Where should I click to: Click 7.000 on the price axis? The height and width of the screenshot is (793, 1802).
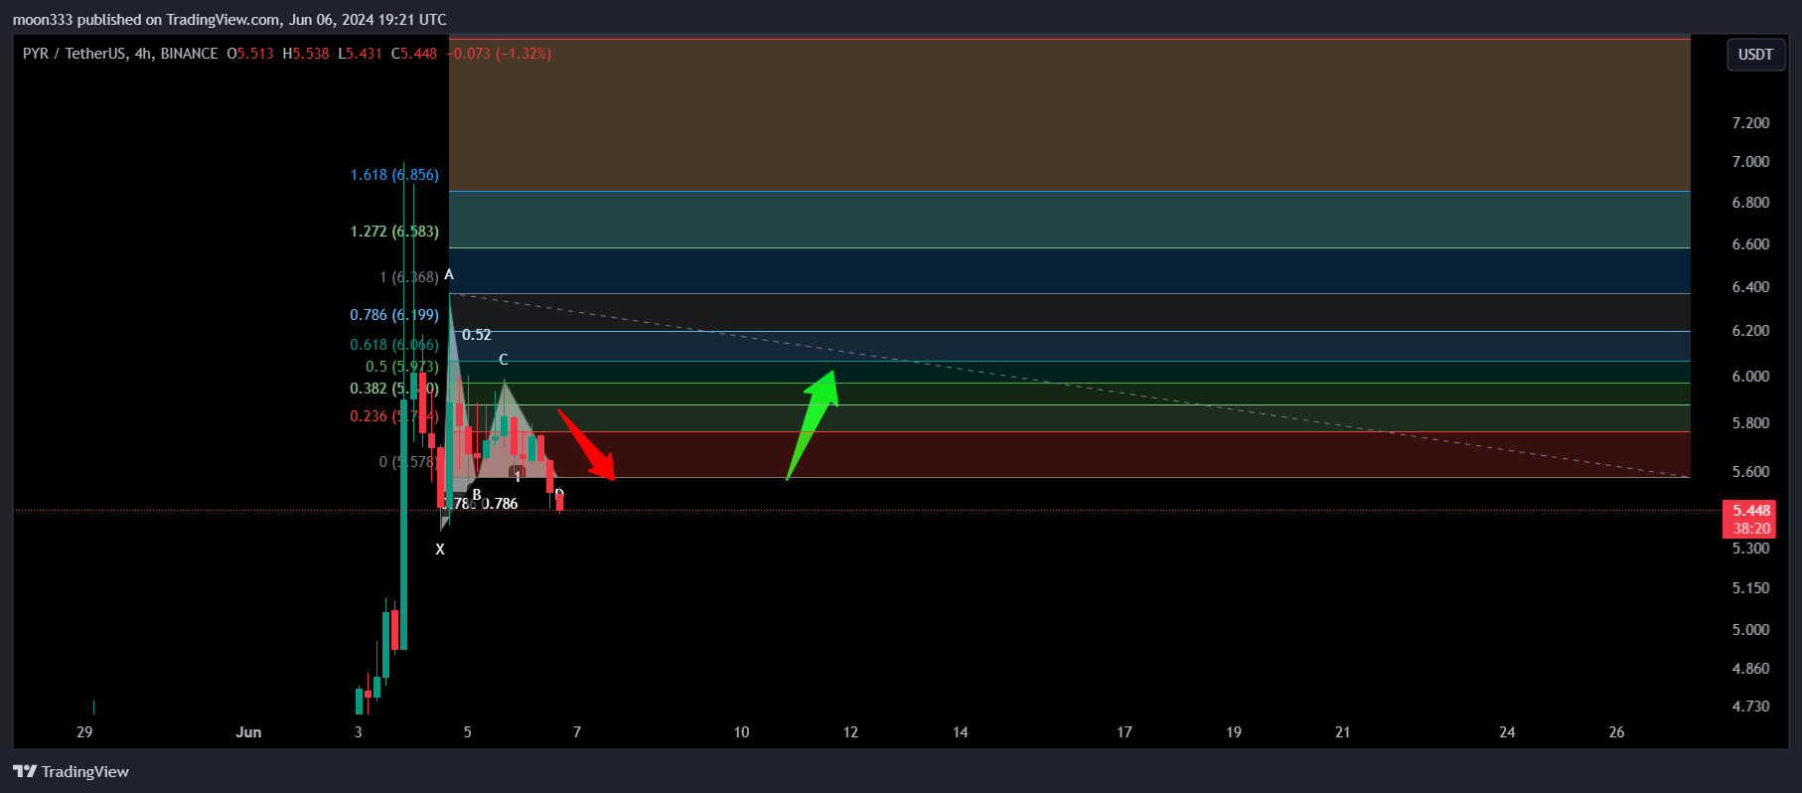point(1750,162)
